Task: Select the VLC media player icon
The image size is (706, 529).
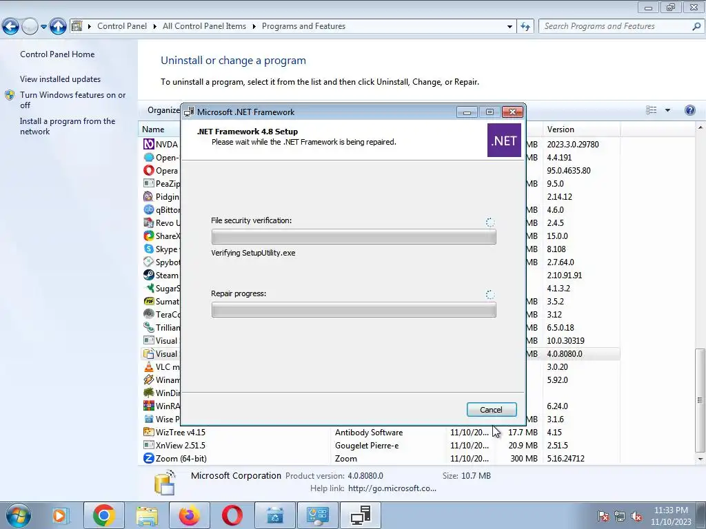Action: [149, 366]
